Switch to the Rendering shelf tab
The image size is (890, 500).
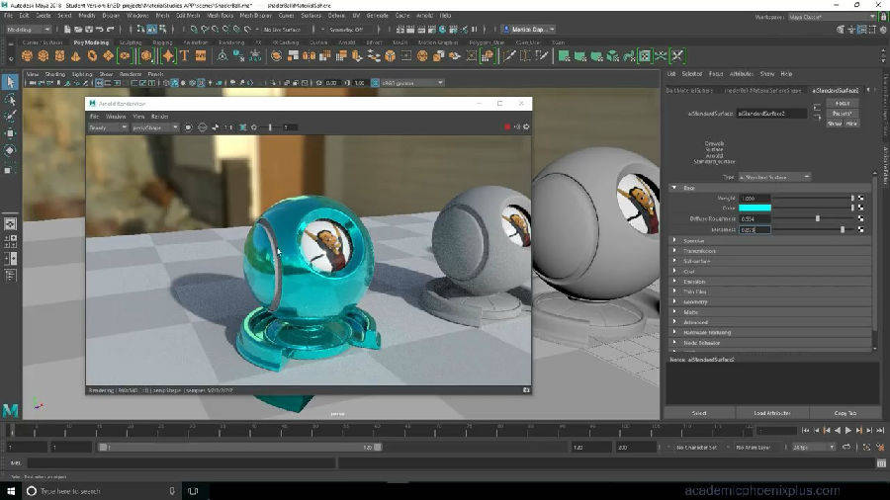pos(231,42)
